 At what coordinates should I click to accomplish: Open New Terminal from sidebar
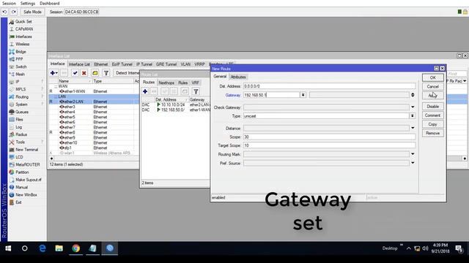pos(26,149)
